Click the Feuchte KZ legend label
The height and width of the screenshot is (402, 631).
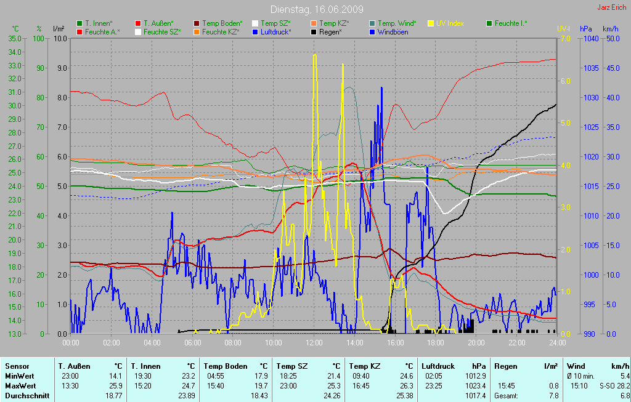(x=220, y=31)
